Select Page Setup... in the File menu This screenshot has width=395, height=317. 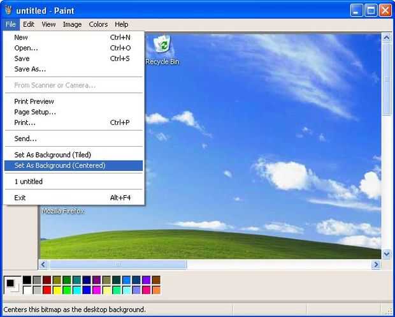(x=73, y=112)
